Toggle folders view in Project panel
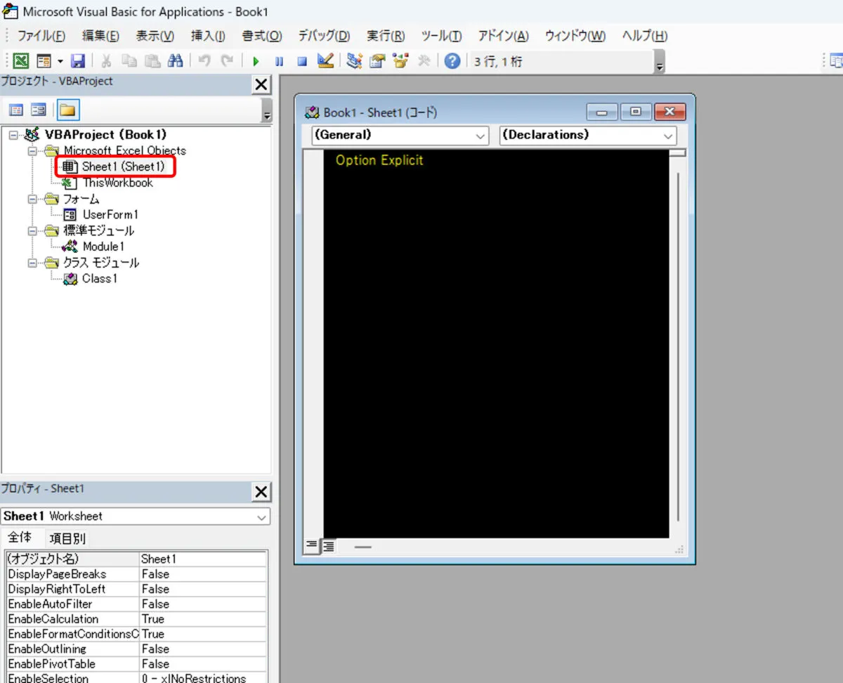This screenshot has width=843, height=683. [x=68, y=110]
